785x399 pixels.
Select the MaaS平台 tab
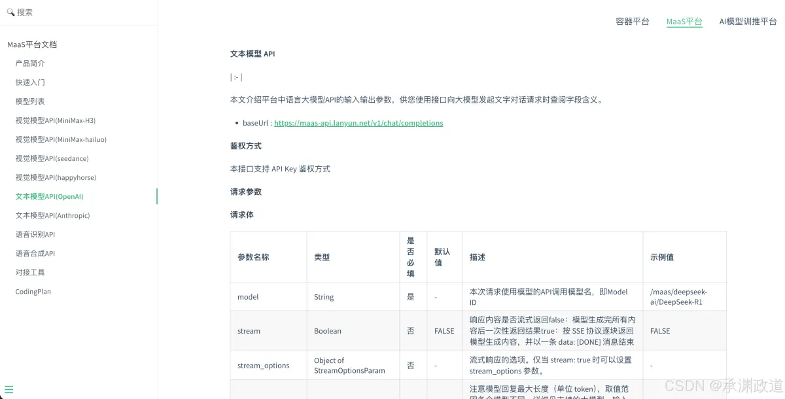[684, 22]
